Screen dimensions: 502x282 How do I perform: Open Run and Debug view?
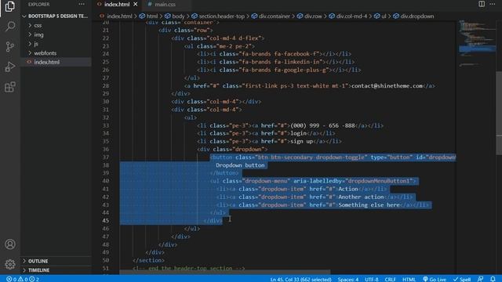click(10, 67)
